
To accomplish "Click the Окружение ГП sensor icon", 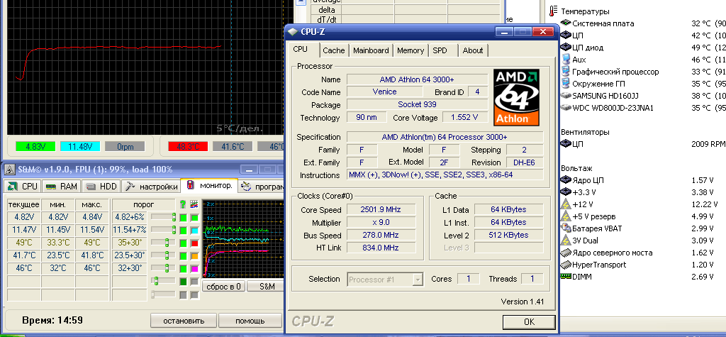I will click(x=566, y=84).
